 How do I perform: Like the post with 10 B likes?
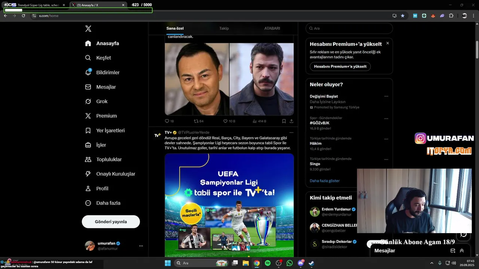coord(229,121)
